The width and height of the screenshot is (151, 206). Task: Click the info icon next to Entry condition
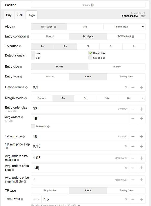coord(28,37)
